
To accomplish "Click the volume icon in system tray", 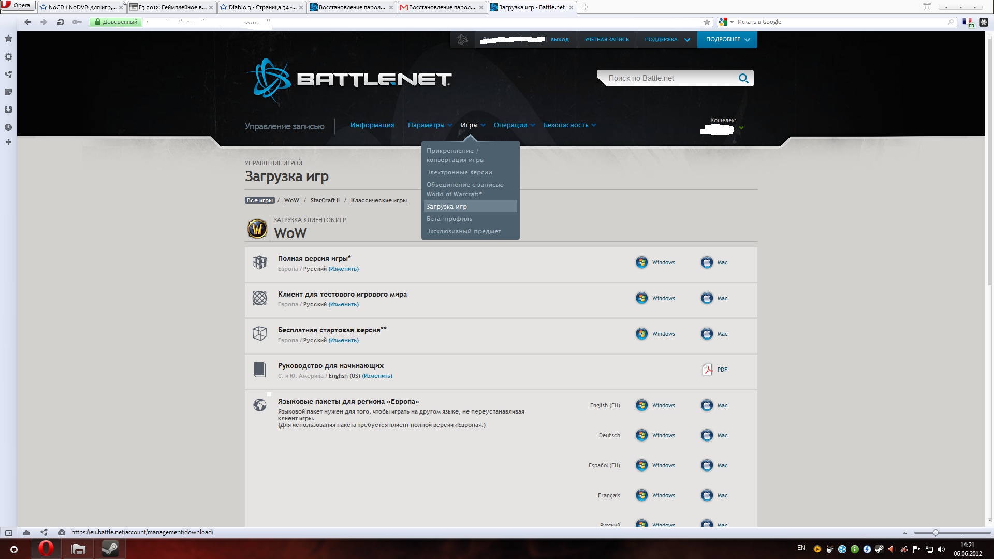I will tap(941, 549).
